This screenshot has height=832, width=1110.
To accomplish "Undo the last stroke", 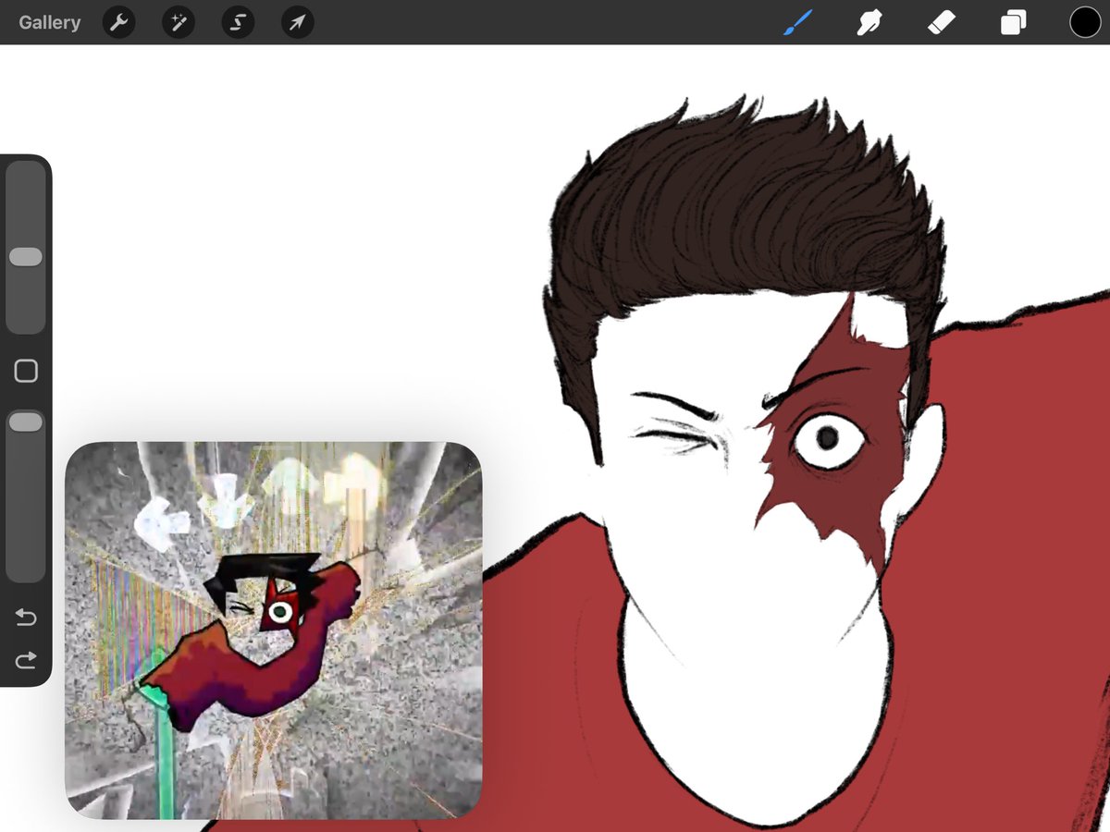I will click(26, 617).
